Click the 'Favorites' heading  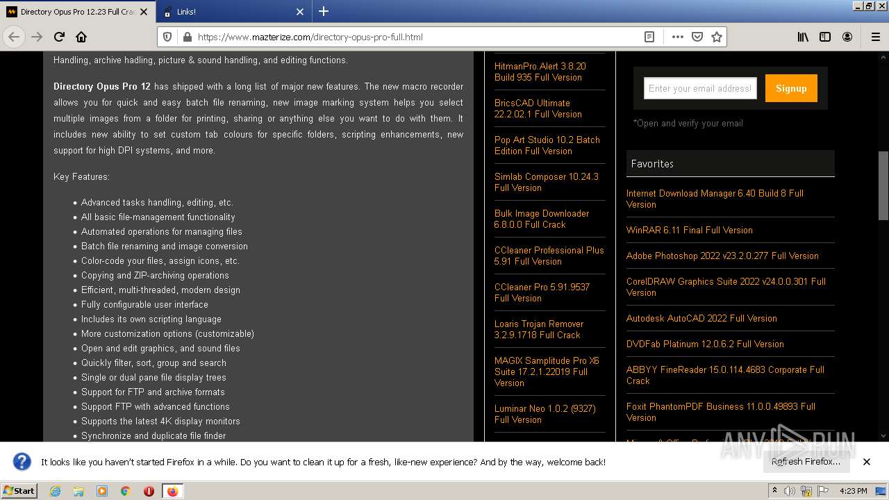point(652,164)
